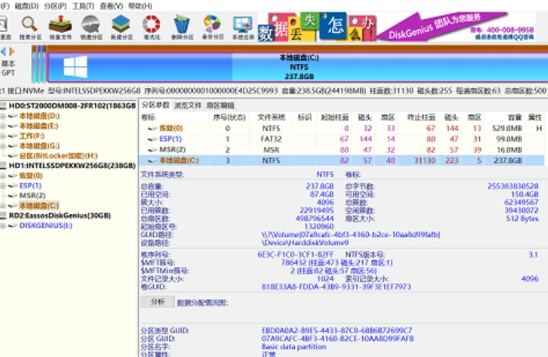Click the RD2:EassosDiskGenius disk icon in tree
The width and height of the screenshot is (548, 357).
point(3,216)
